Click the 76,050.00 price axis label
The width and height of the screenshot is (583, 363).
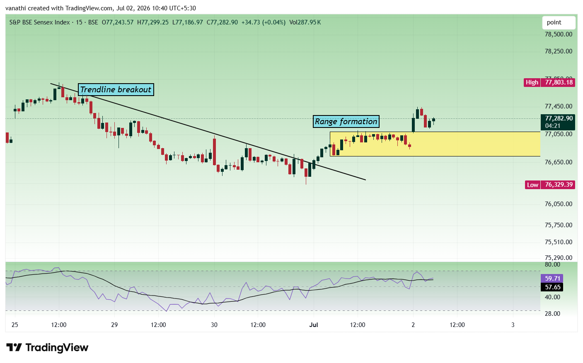(x=559, y=204)
